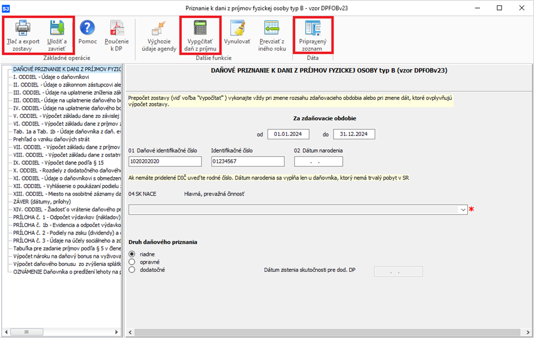This screenshot has height=338, width=534.
Task: Select the dodatočné radio button
Action: point(132,269)
